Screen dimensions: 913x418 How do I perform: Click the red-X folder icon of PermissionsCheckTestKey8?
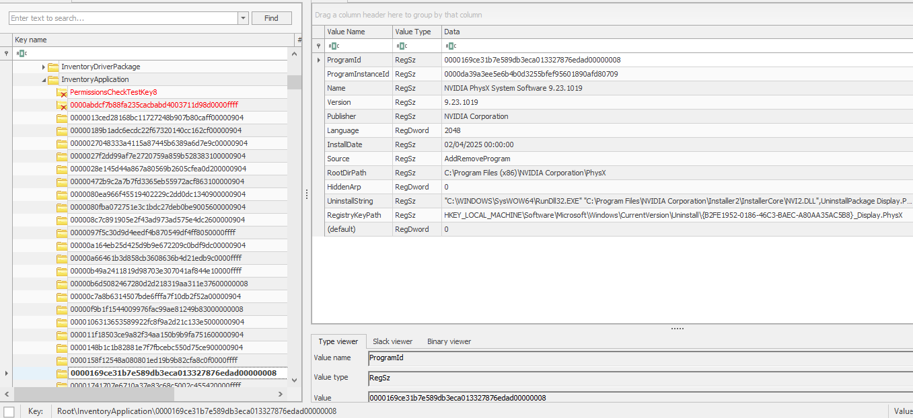click(62, 92)
